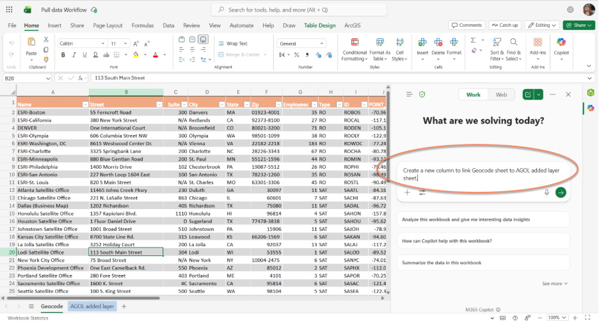599x321 pixels.
Task: Click the Cut scissors icon
Action: pos(46,39)
